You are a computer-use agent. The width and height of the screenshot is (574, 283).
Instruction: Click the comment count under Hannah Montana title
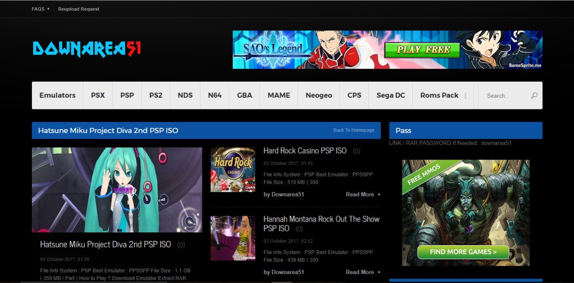(x=299, y=229)
